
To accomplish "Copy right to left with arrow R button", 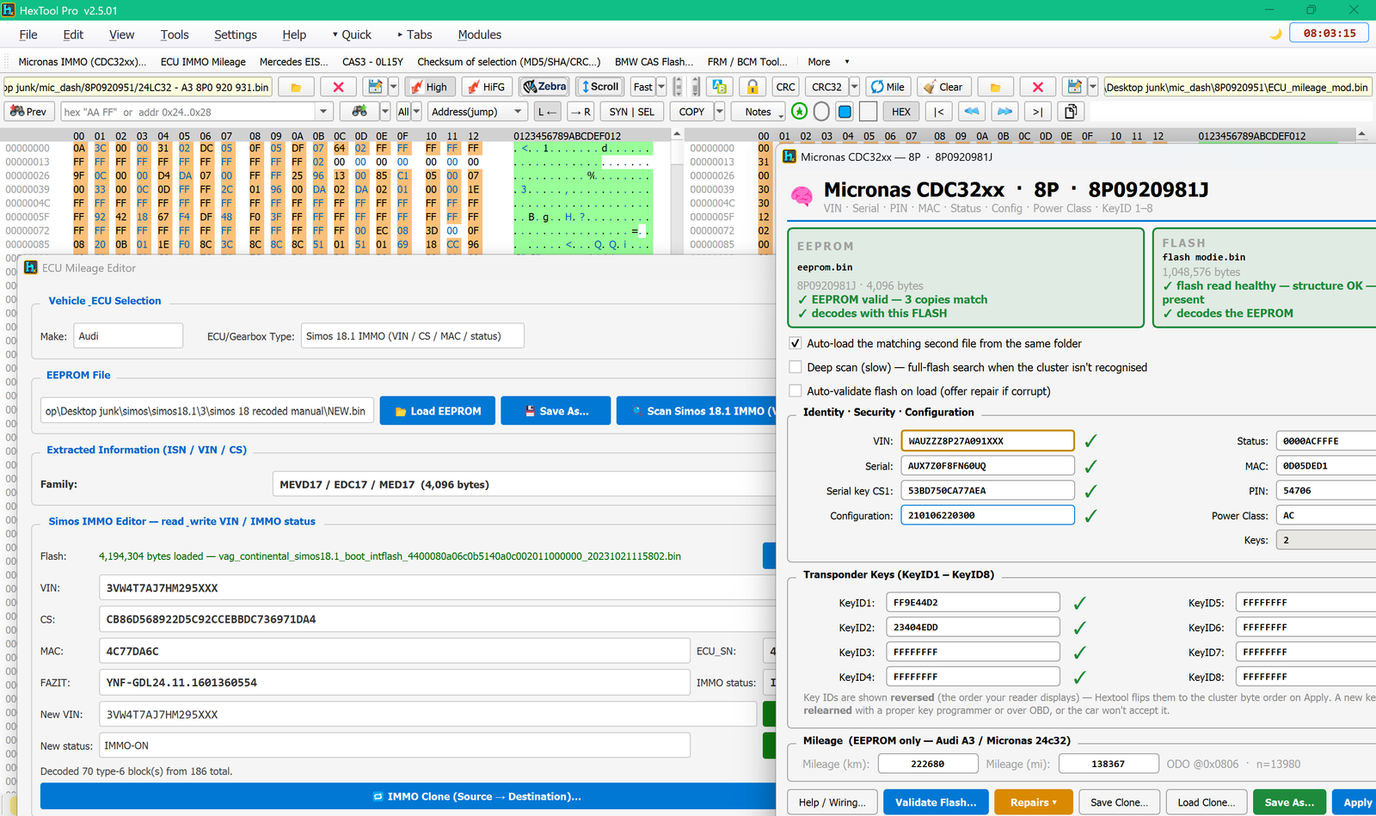I will point(580,112).
